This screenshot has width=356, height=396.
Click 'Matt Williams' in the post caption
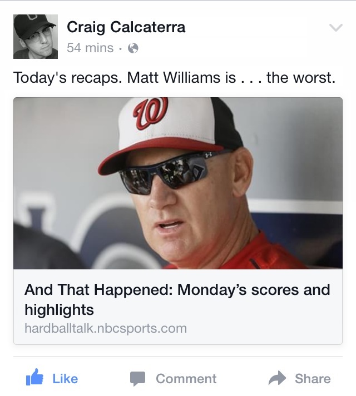pyautogui.click(x=174, y=77)
